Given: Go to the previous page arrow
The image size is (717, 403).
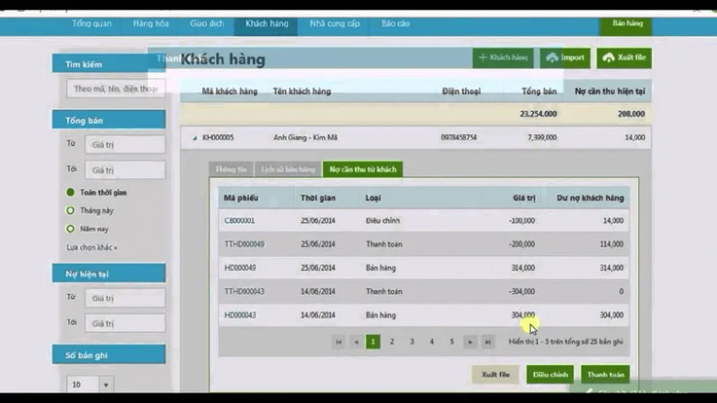Looking at the screenshot, I should pos(356,341).
